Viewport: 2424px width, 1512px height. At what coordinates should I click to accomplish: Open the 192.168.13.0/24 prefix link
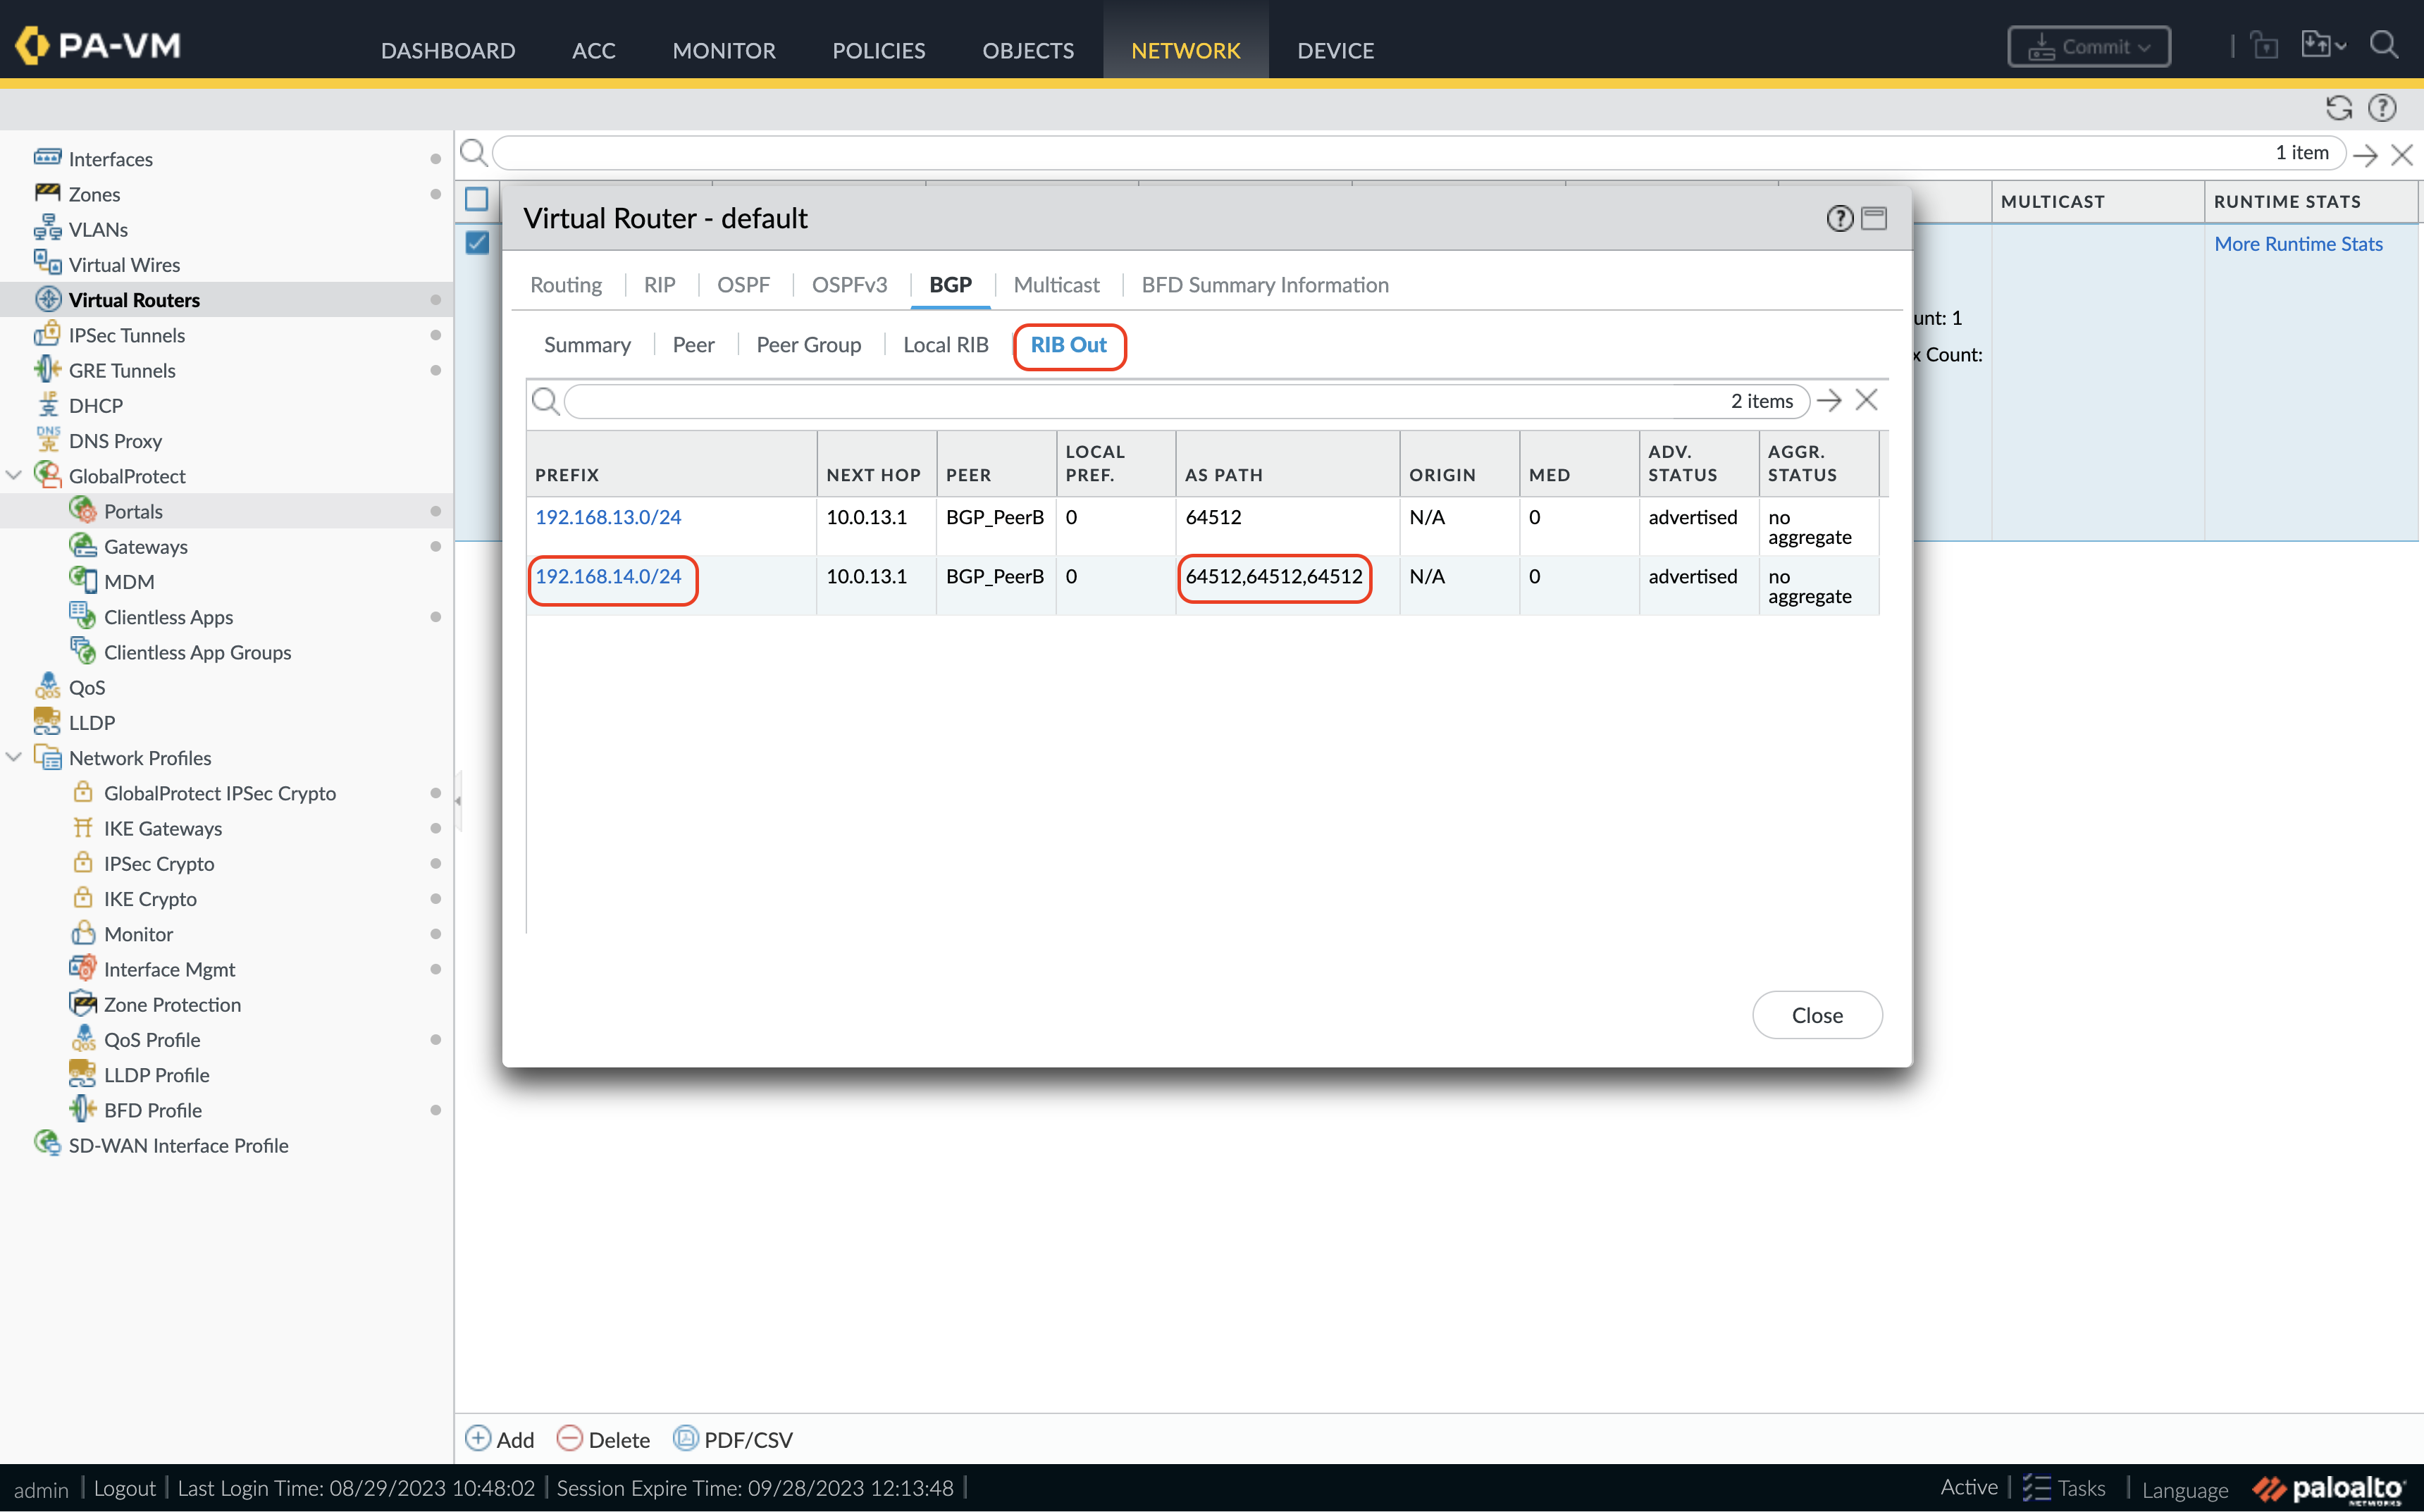(608, 517)
